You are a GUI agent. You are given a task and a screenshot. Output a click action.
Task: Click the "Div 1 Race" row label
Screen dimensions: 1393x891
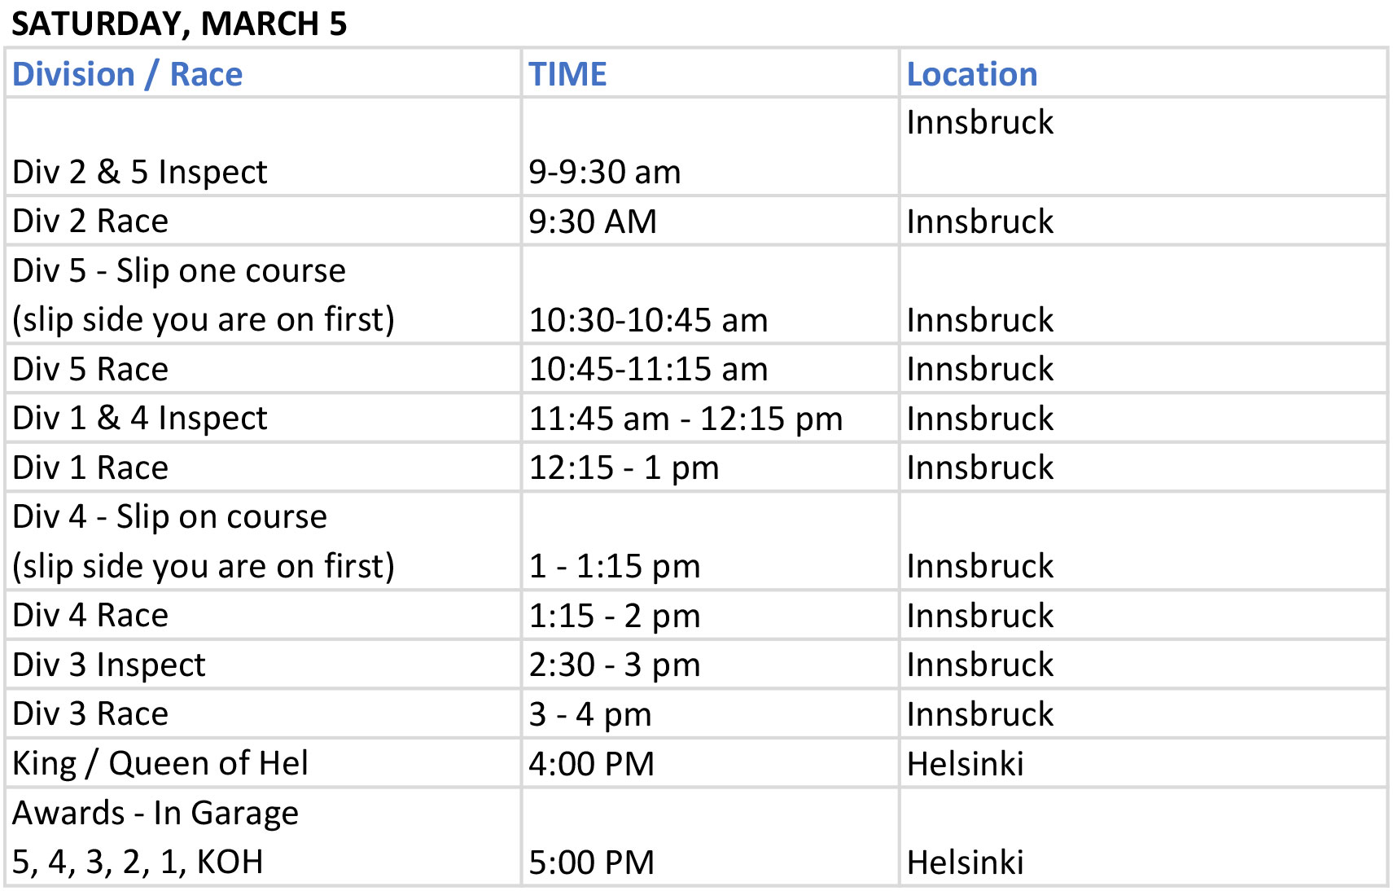point(90,467)
